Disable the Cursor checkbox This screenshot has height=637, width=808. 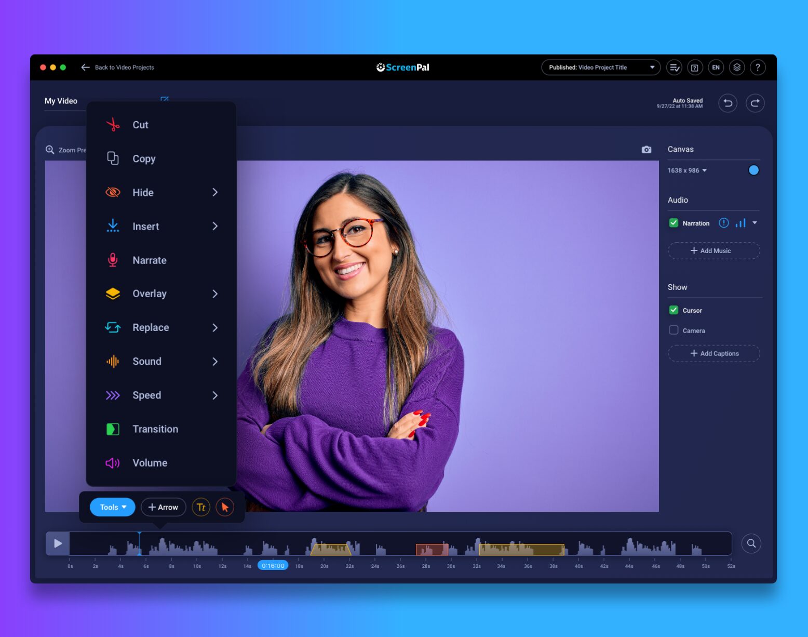[674, 310]
